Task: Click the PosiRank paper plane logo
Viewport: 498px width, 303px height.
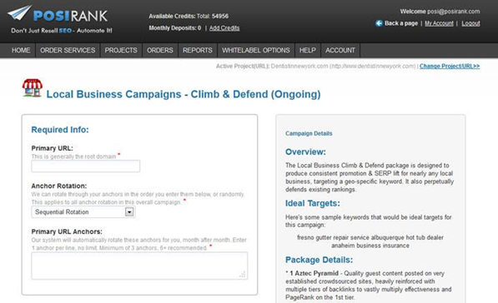Action: pyautogui.click(x=19, y=13)
